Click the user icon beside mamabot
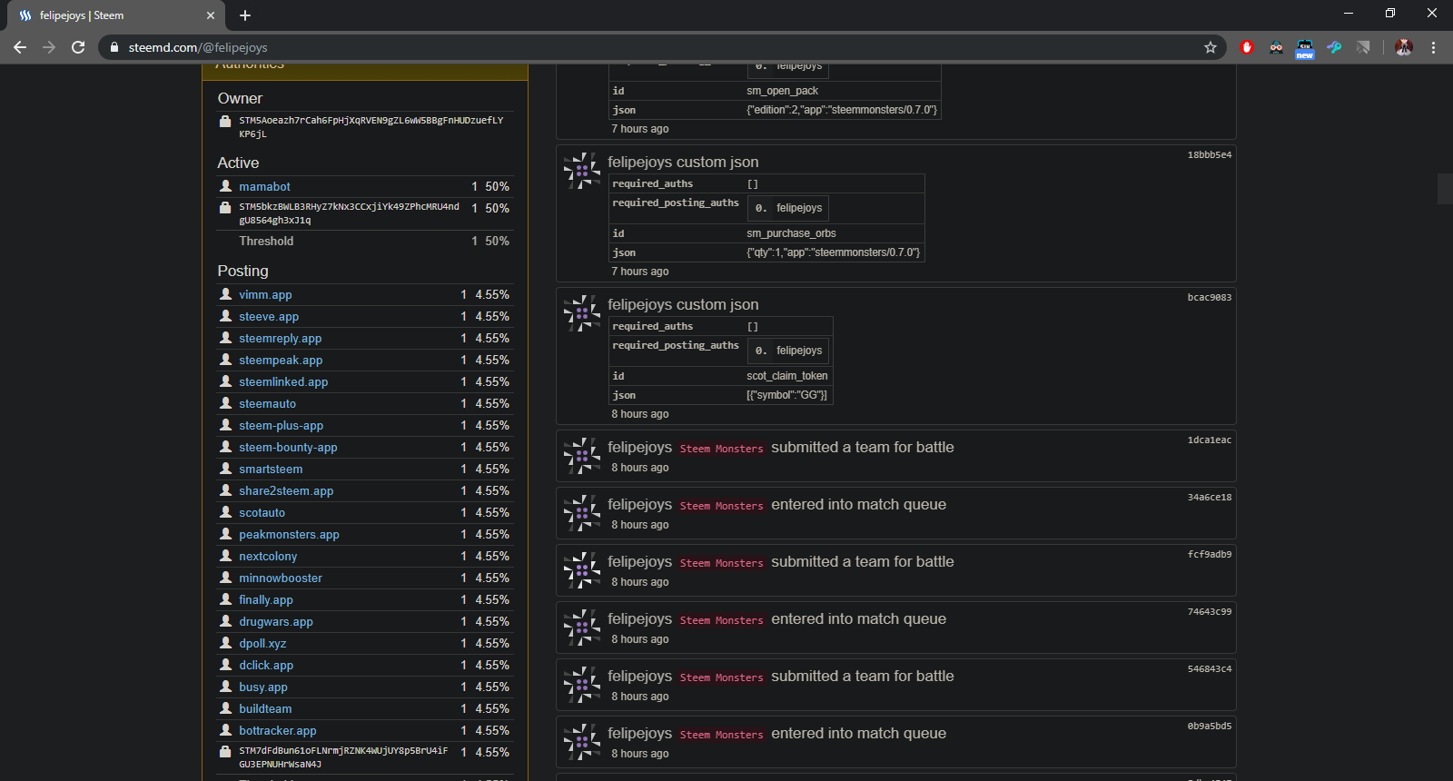 coord(226,186)
